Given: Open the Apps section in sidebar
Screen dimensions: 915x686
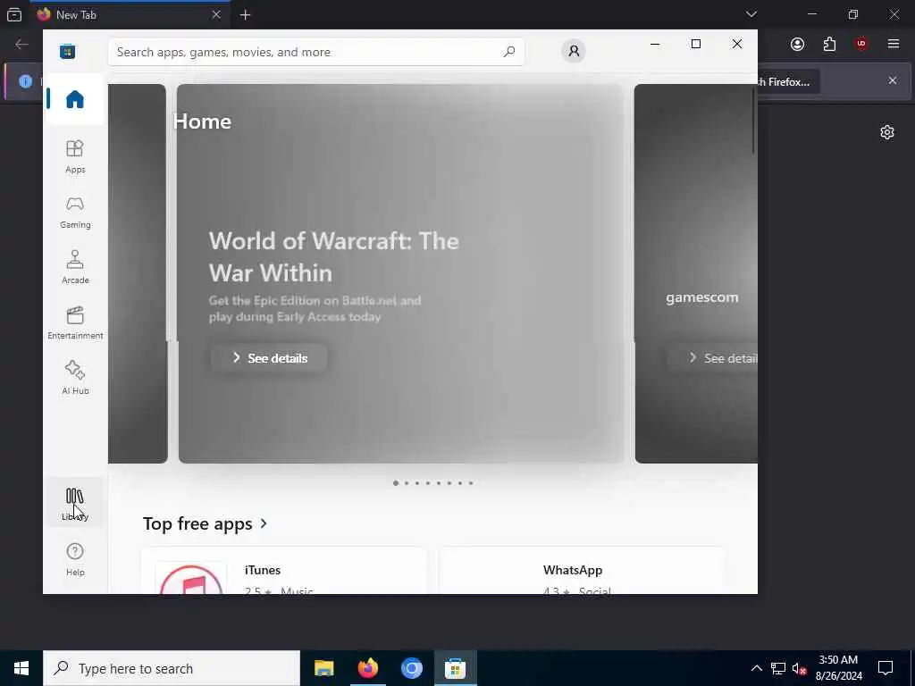Looking at the screenshot, I should click(x=75, y=157).
